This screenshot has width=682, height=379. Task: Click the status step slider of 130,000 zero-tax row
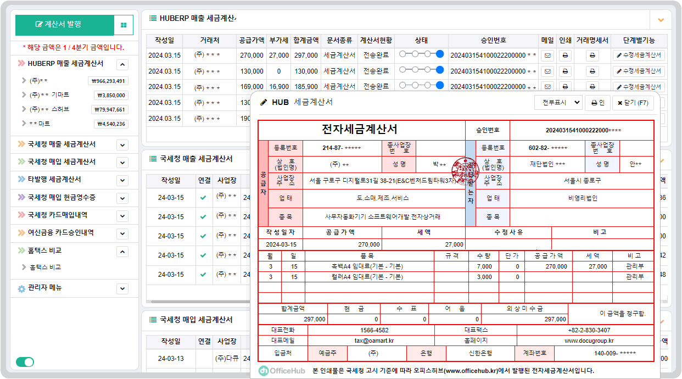click(x=421, y=70)
